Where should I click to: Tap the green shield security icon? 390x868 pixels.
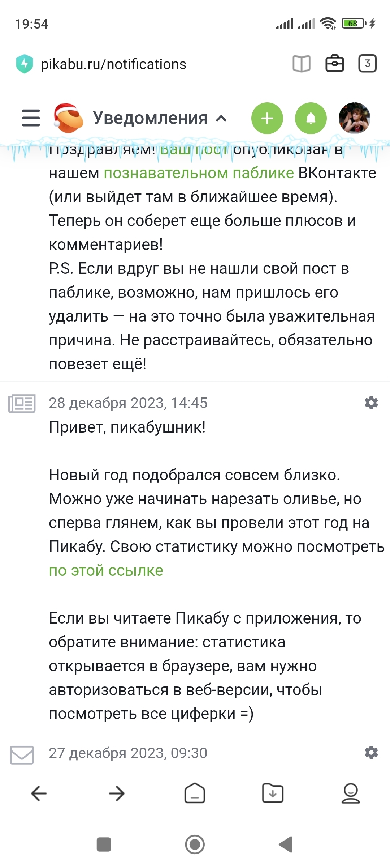coord(25,64)
